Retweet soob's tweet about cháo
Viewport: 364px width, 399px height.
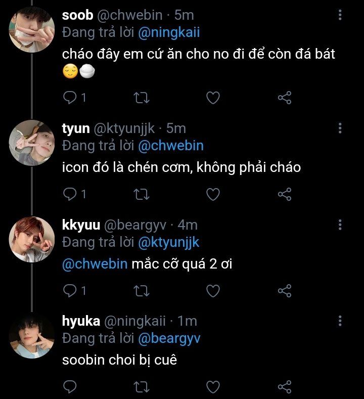(x=143, y=98)
